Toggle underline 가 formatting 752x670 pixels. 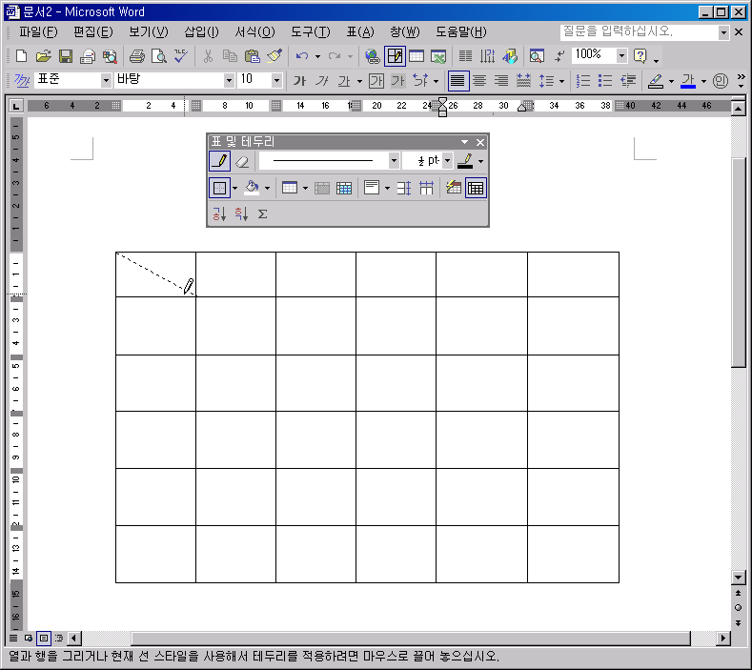pyautogui.click(x=344, y=81)
